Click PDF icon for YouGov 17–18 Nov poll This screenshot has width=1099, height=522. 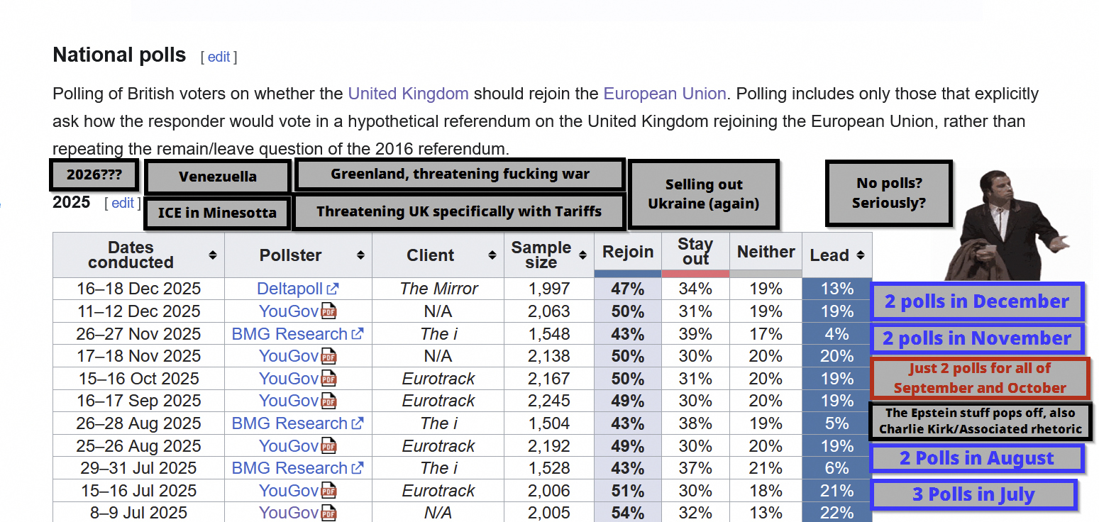(328, 356)
